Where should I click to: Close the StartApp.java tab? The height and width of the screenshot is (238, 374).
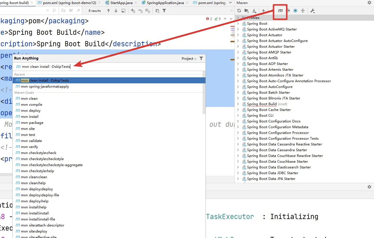135,3
